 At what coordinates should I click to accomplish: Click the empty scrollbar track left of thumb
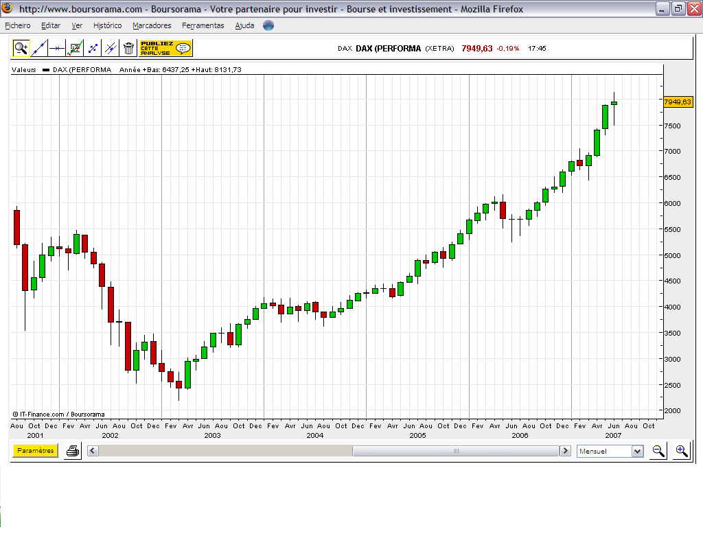[225, 451]
